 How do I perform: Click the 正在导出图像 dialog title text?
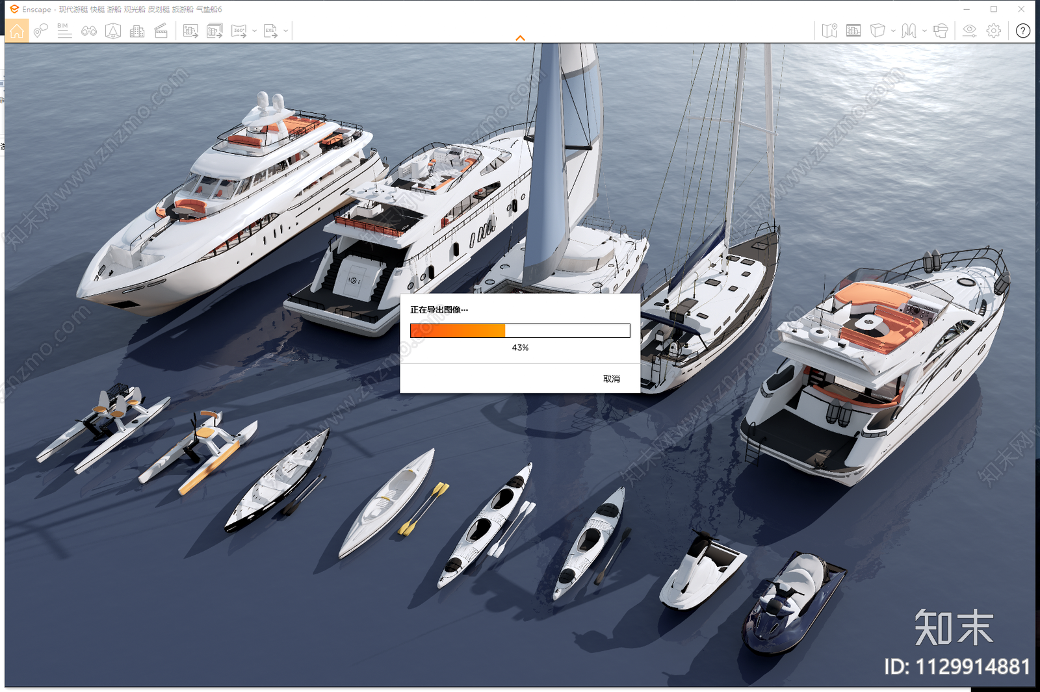pyautogui.click(x=439, y=310)
